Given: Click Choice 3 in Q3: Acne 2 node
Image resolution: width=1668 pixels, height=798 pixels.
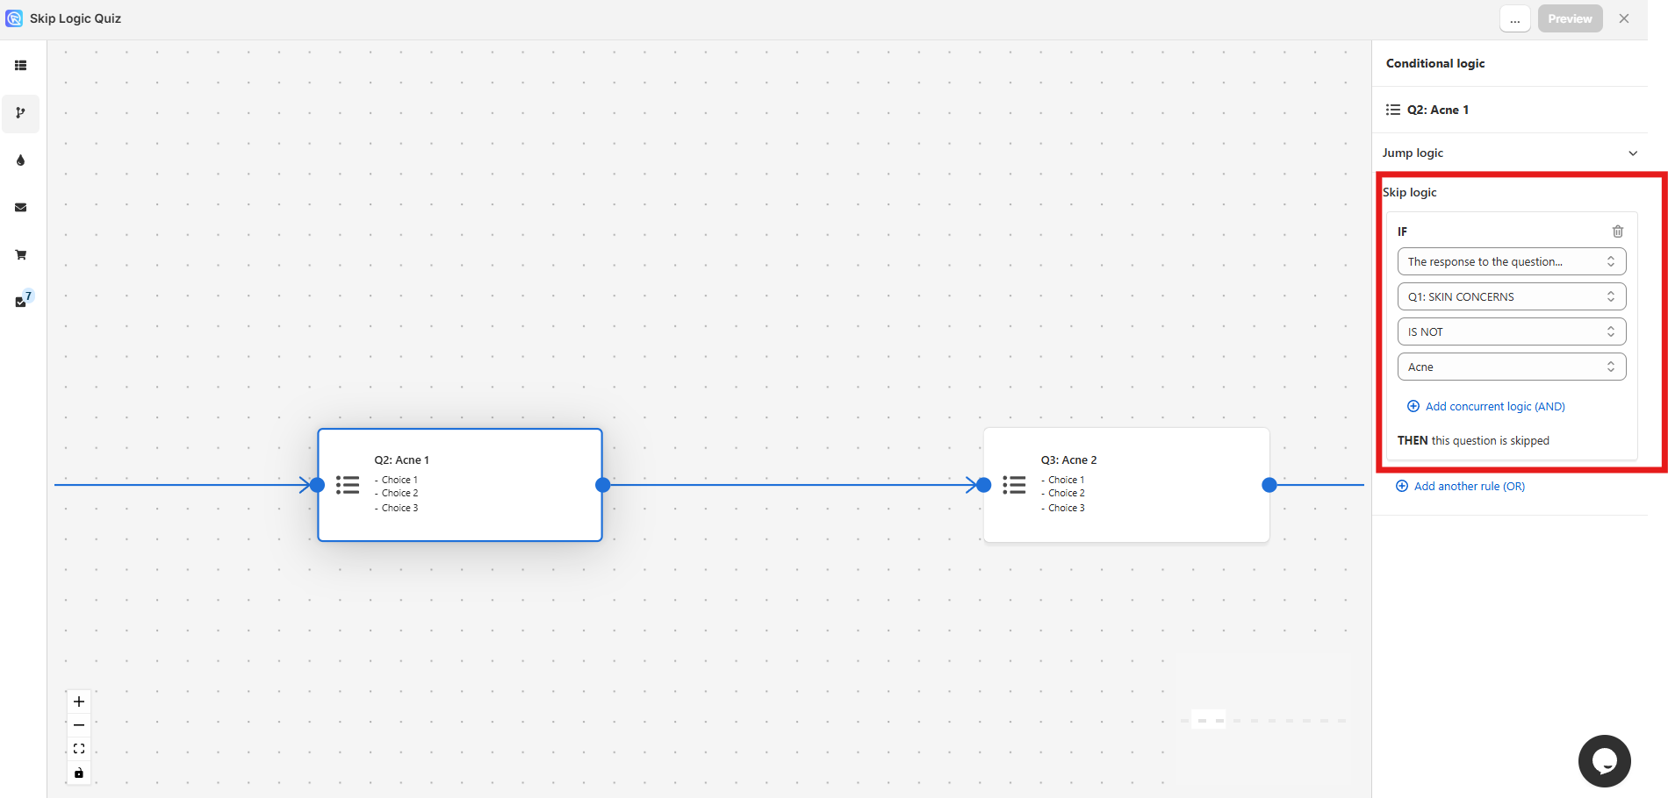Looking at the screenshot, I should pyautogui.click(x=1067, y=508).
